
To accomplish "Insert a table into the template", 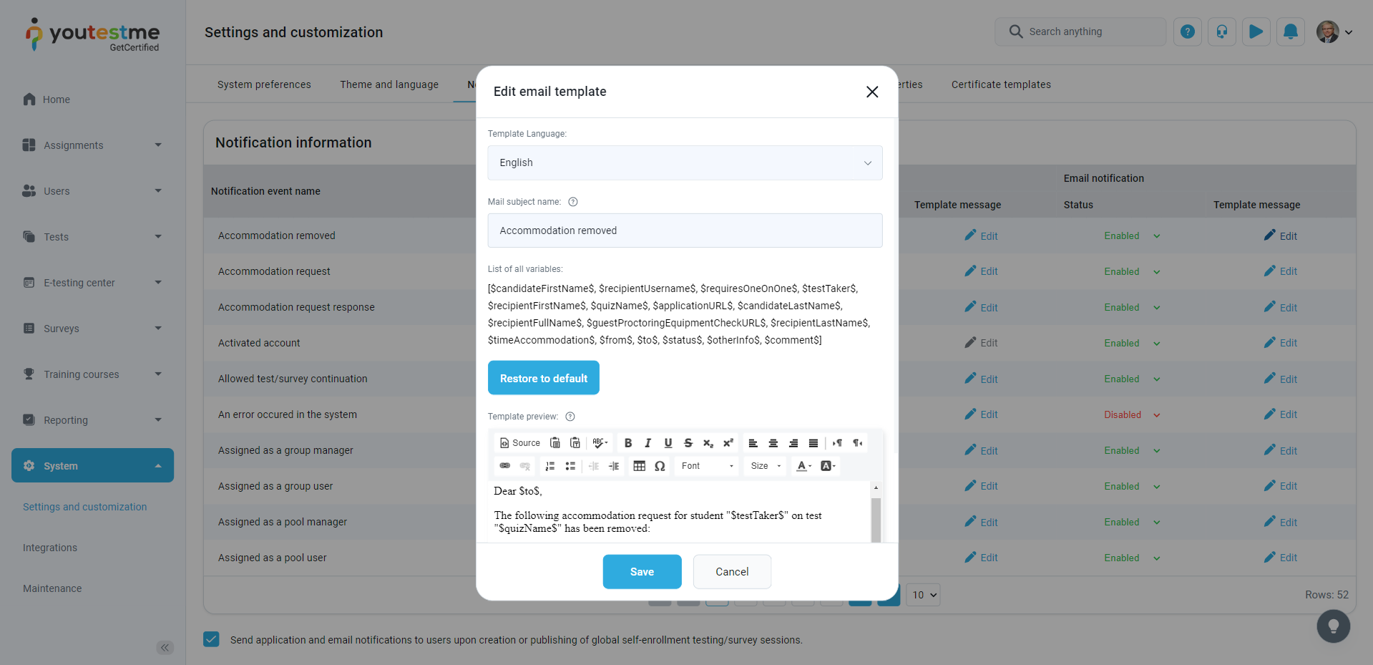I will point(640,466).
